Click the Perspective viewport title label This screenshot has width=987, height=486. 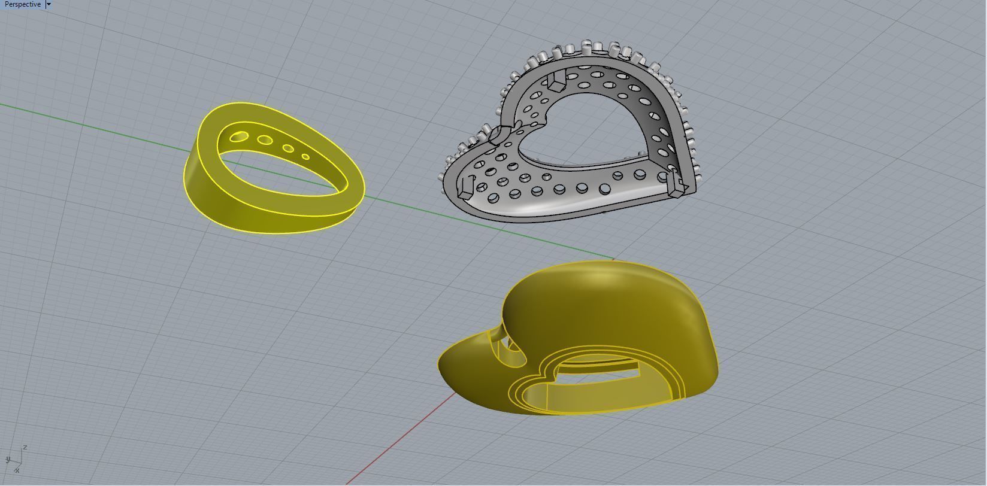(22, 4)
